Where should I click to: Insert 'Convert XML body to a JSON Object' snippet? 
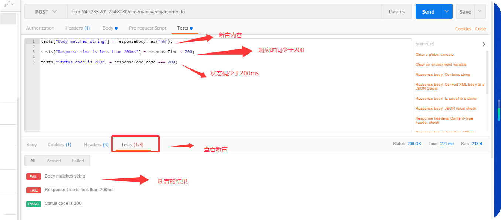pyautogui.click(x=450, y=86)
